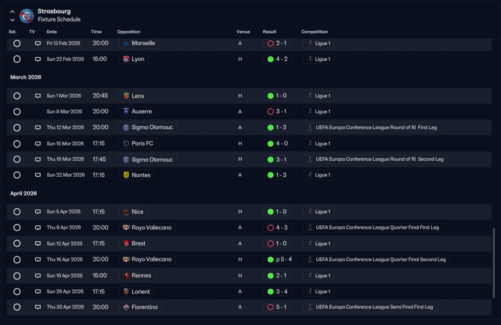The image size is (501, 325).
Task: Click the TV icon for Marseille fixture
Action: (38, 43)
